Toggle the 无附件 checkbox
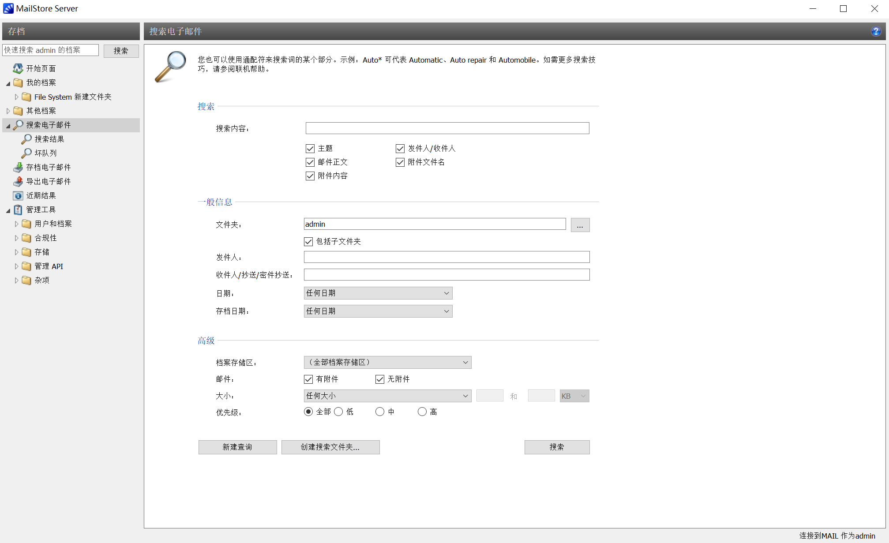 tap(380, 379)
